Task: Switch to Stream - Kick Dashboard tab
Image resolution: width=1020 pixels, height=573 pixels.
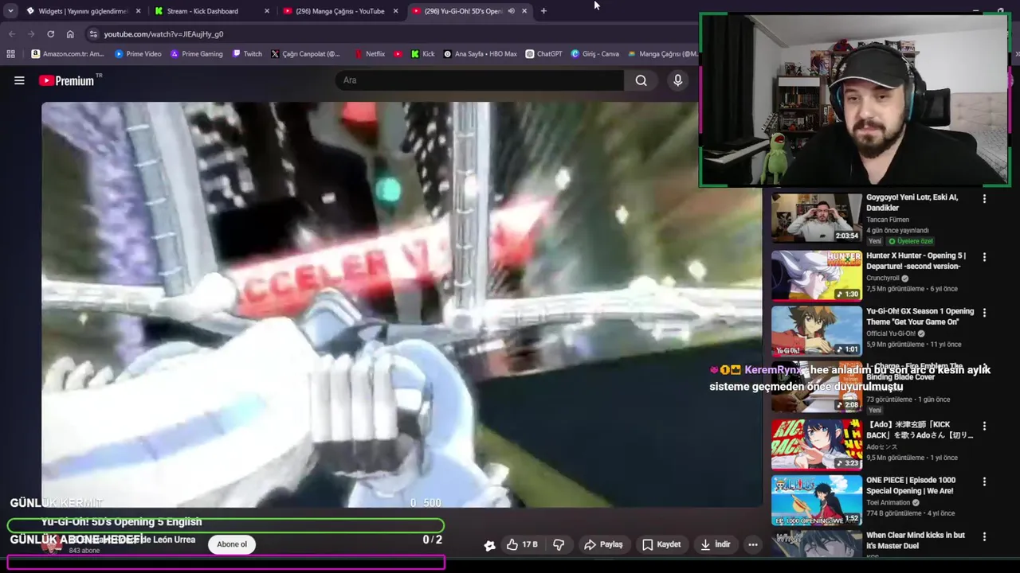Action: point(210,11)
